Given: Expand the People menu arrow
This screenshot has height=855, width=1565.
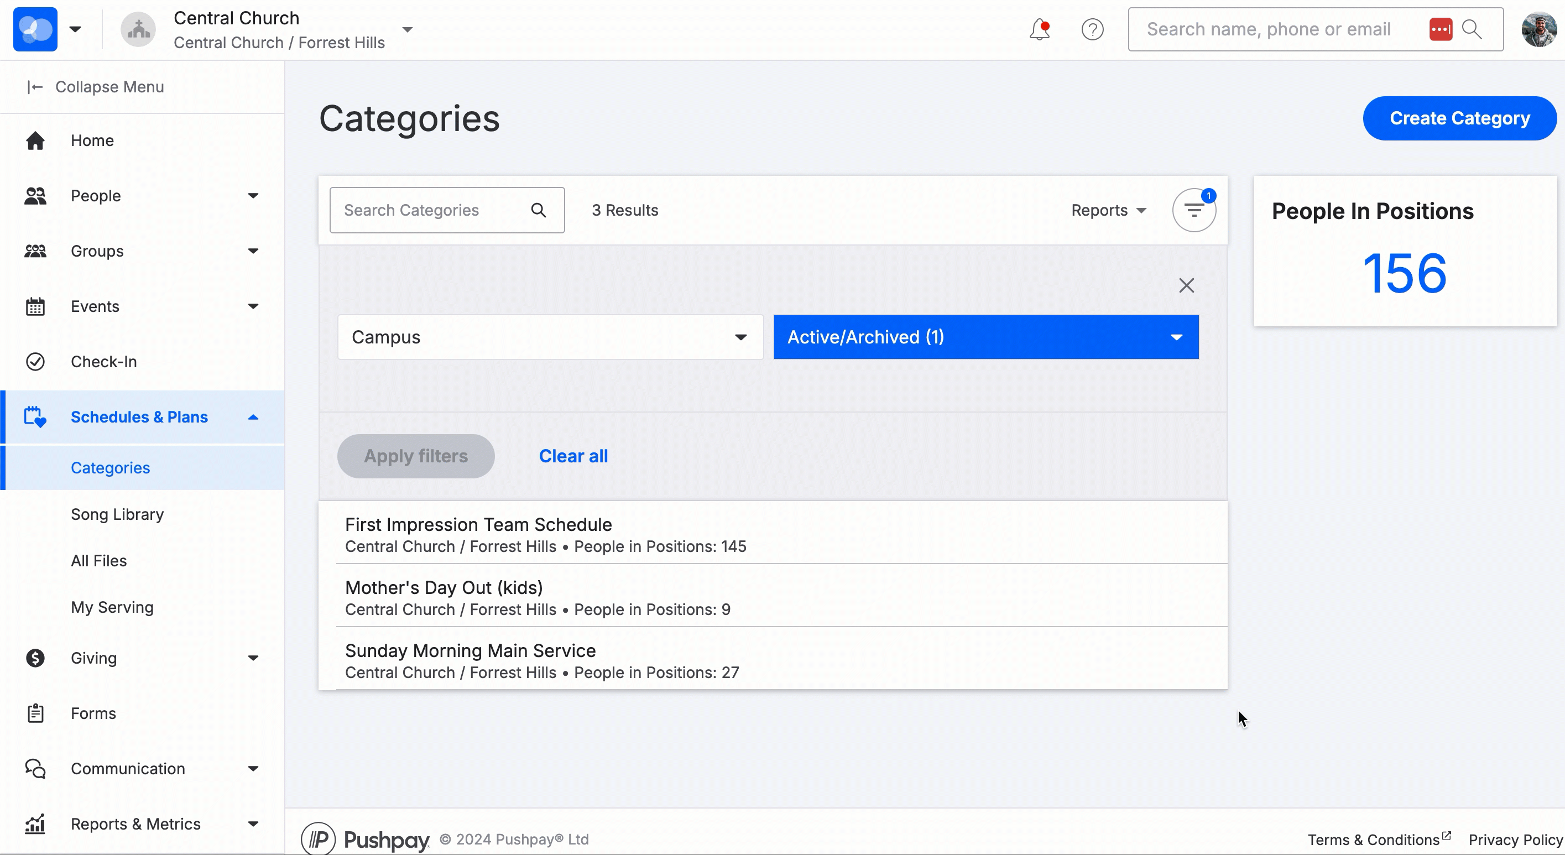Looking at the screenshot, I should pyautogui.click(x=253, y=196).
